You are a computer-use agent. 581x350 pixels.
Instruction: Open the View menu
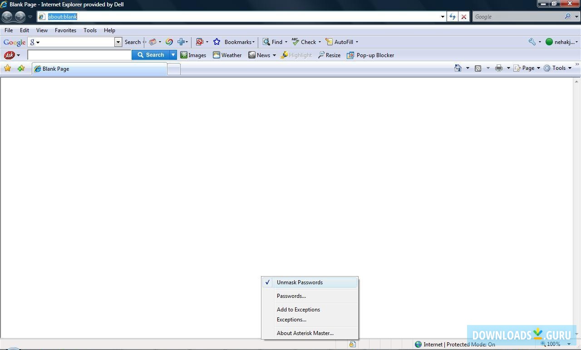[42, 30]
